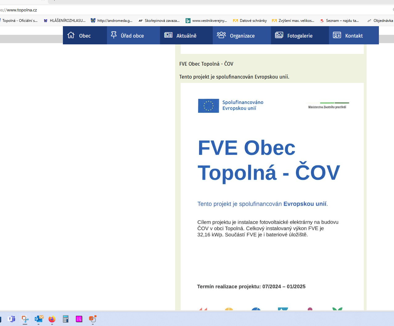
Task: Open Outlook from the taskbar
Action: tap(39, 319)
